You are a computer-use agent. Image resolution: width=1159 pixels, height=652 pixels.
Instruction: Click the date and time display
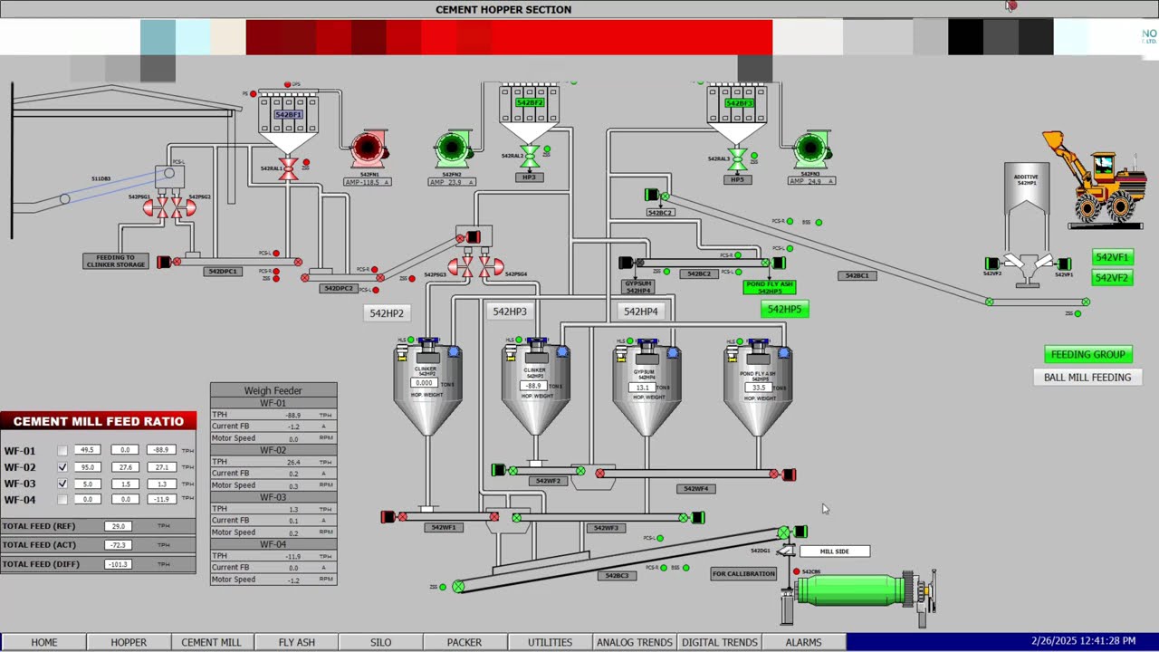click(x=1083, y=641)
